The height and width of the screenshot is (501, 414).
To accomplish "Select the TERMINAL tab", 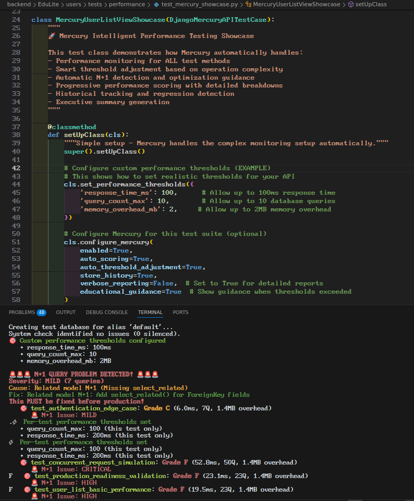I will pyautogui.click(x=150, y=312).
